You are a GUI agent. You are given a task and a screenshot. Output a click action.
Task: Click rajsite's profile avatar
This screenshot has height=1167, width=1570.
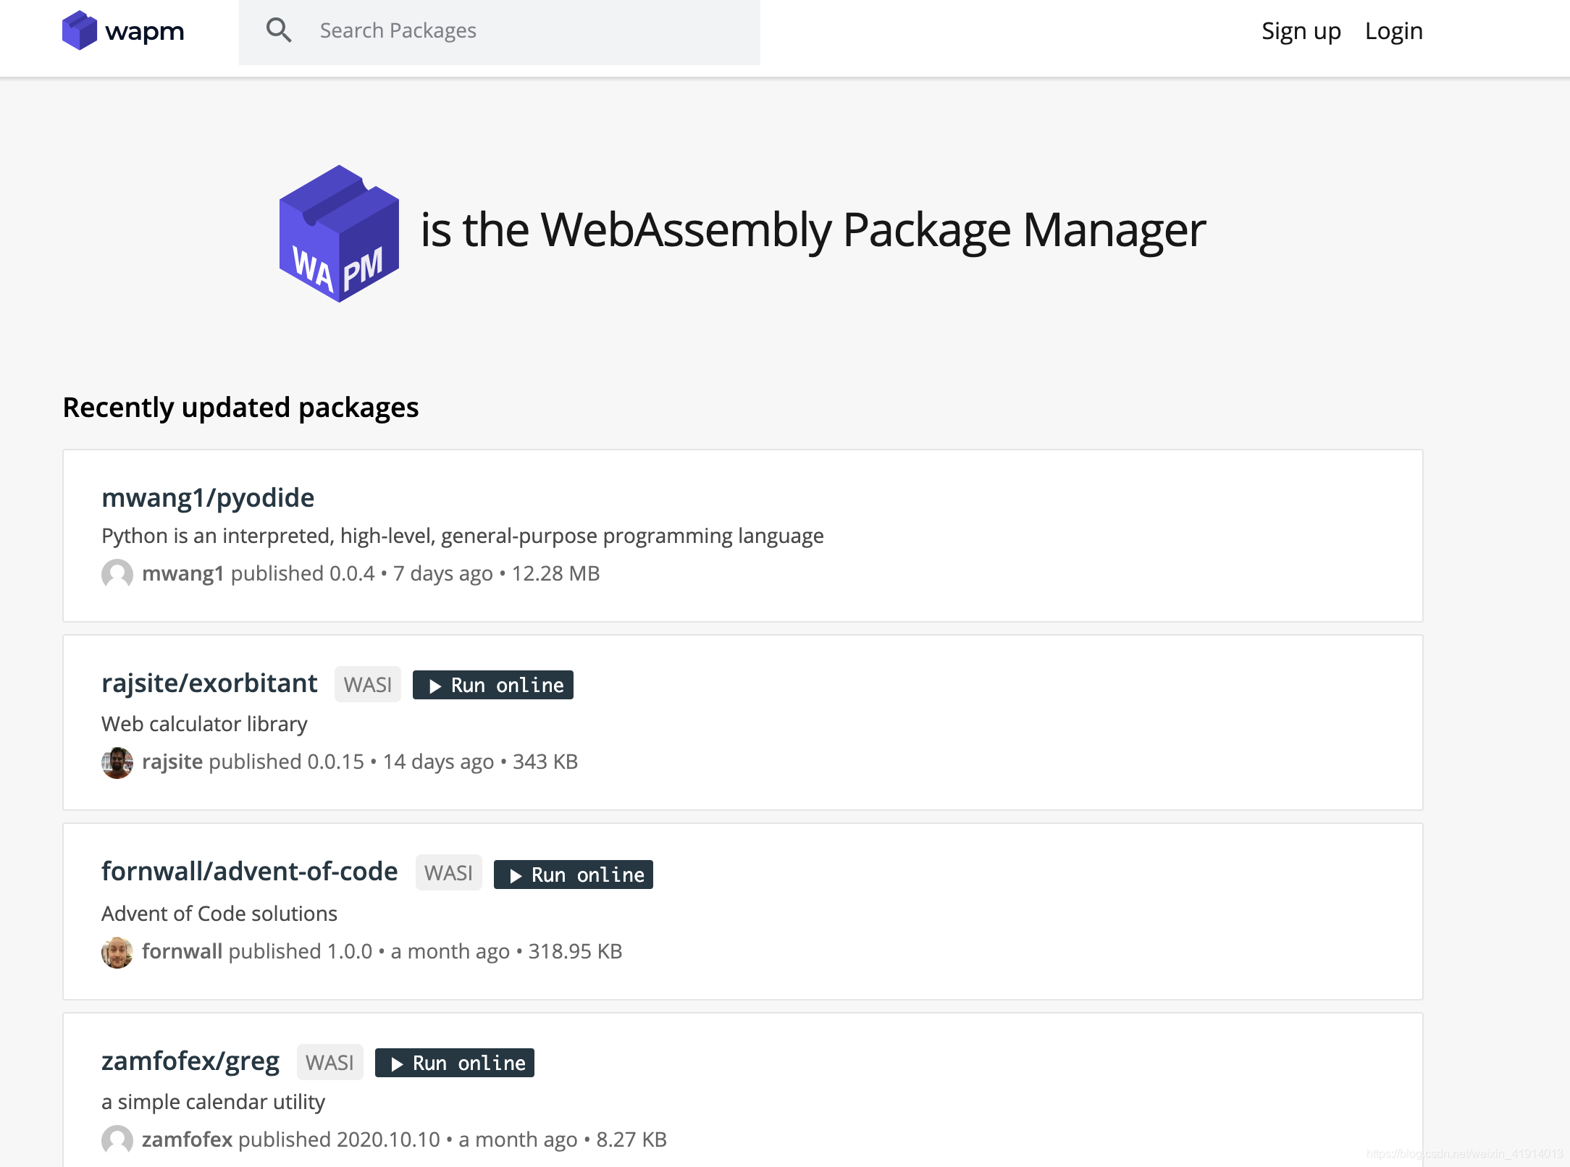tap(117, 762)
